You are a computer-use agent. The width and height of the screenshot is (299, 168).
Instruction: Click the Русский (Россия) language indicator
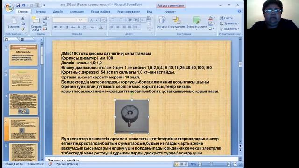(67, 164)
